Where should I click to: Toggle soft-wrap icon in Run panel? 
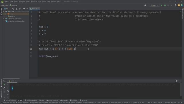point(8,91)
